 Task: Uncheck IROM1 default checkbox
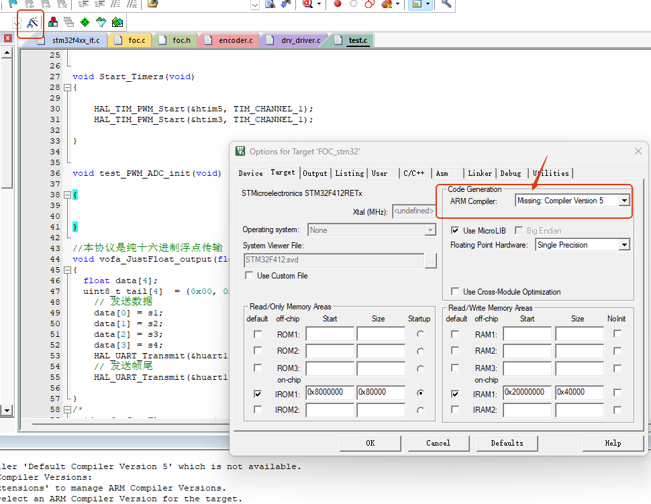(x=258, y=393)
